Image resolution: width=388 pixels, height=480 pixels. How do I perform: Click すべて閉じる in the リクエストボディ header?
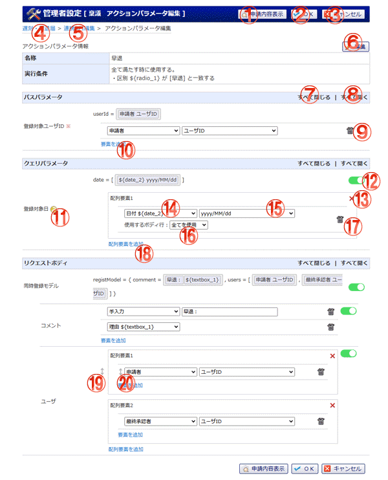(x=314, y=263)
